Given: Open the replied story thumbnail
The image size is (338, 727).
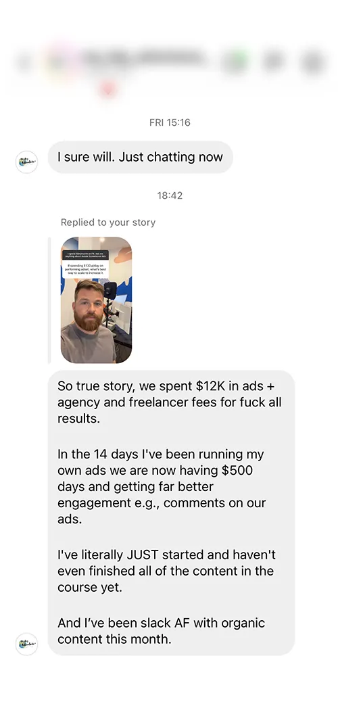Looking at the screenshot, I should coord(97,300).
